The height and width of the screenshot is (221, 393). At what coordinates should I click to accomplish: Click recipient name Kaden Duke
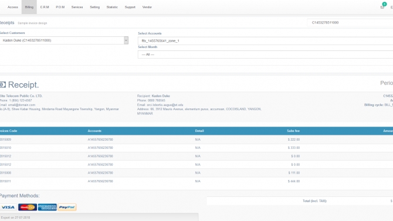point(161,96)
